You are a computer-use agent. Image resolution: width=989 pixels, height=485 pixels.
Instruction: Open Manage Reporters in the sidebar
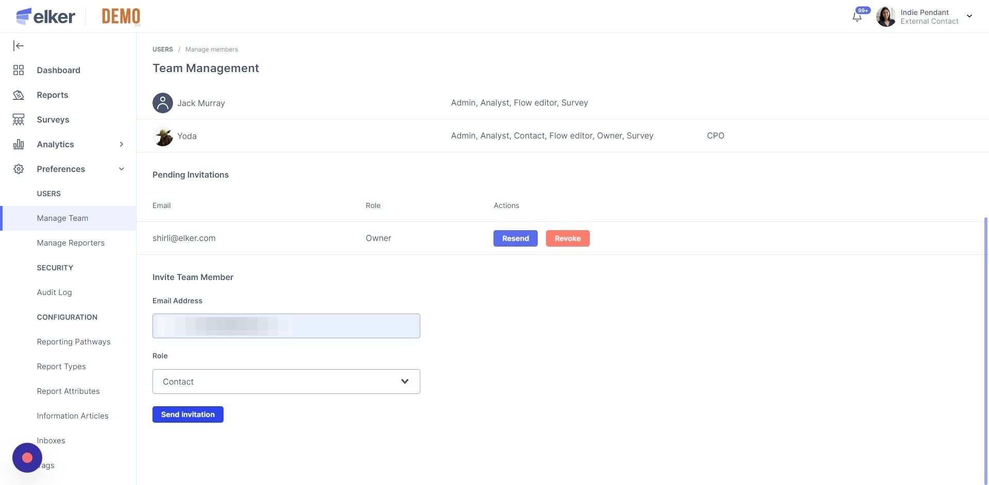(71, 243)
